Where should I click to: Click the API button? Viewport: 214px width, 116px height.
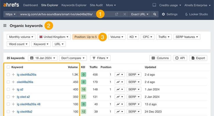coord(180,58)
